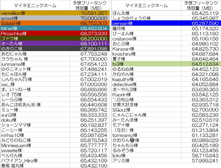
Task: Select the orange Salalah様 name cell
Action: (x=35, y=23)
